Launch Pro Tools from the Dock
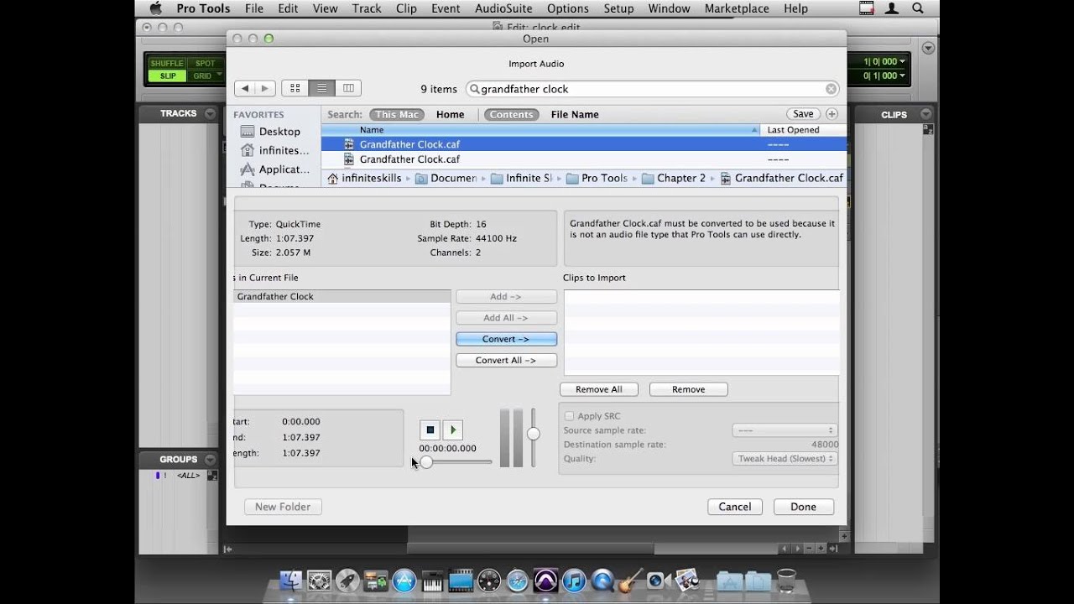The height and width of the screenshot is (604, 1074). coord(545,581)
